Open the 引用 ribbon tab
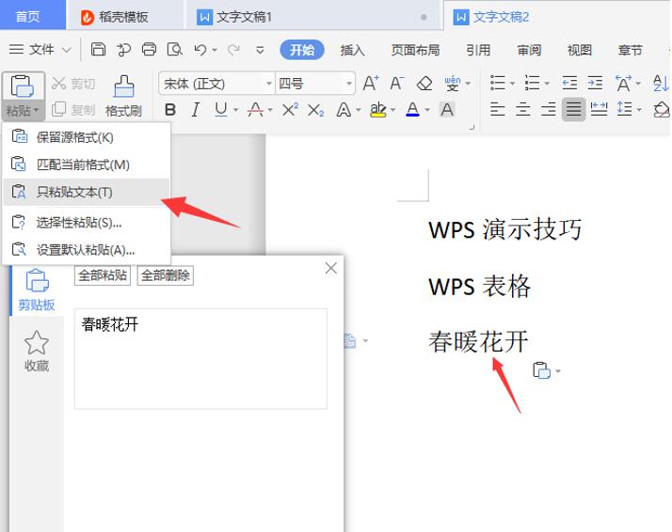 click(x=478, y=50)
